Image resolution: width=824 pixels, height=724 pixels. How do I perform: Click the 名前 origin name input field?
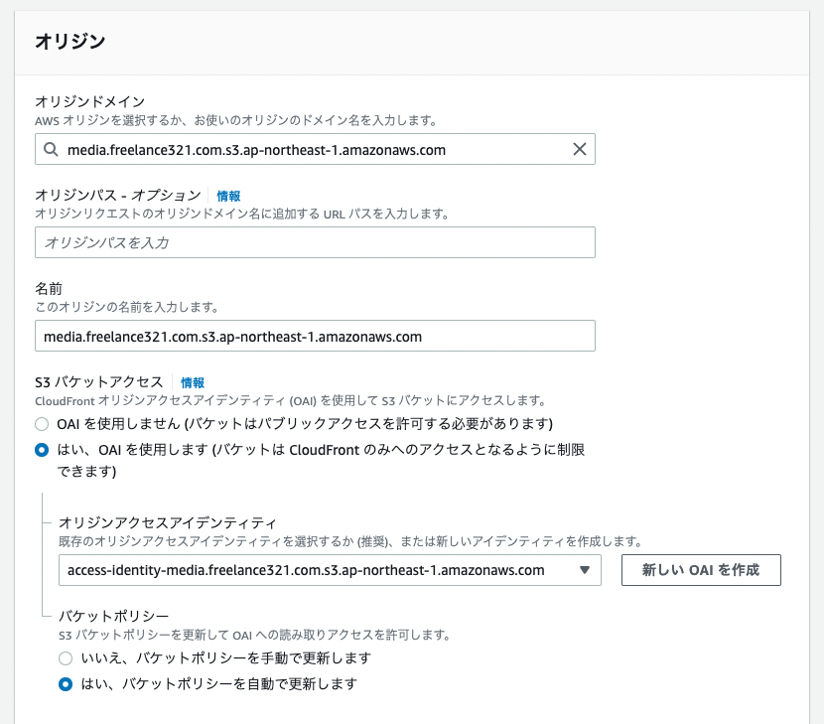315,336
